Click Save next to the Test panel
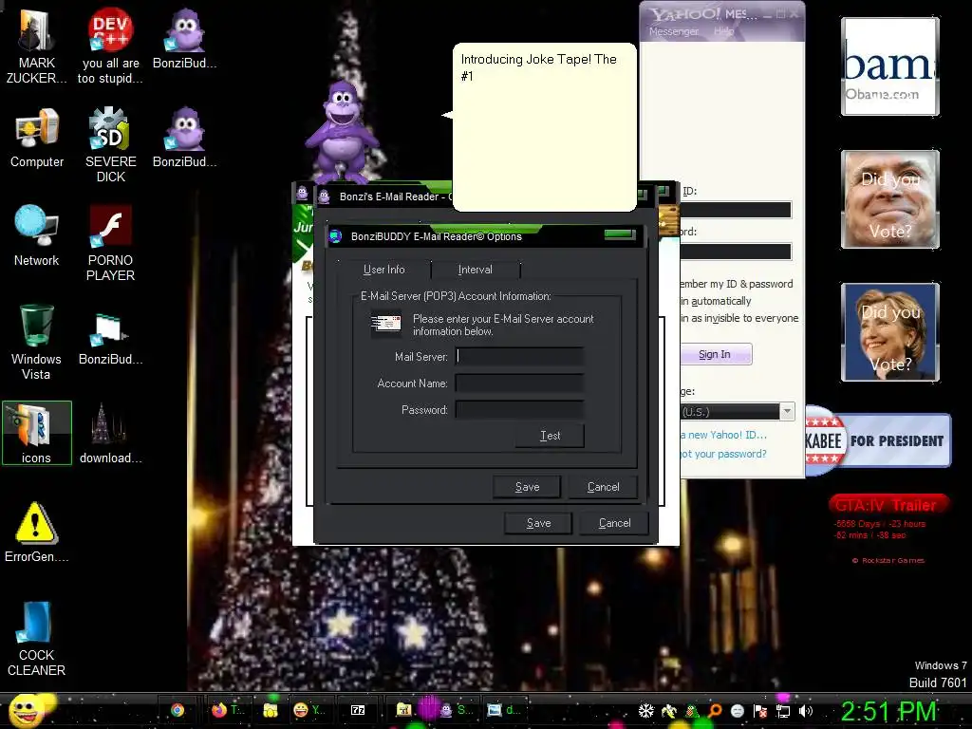 527,487
